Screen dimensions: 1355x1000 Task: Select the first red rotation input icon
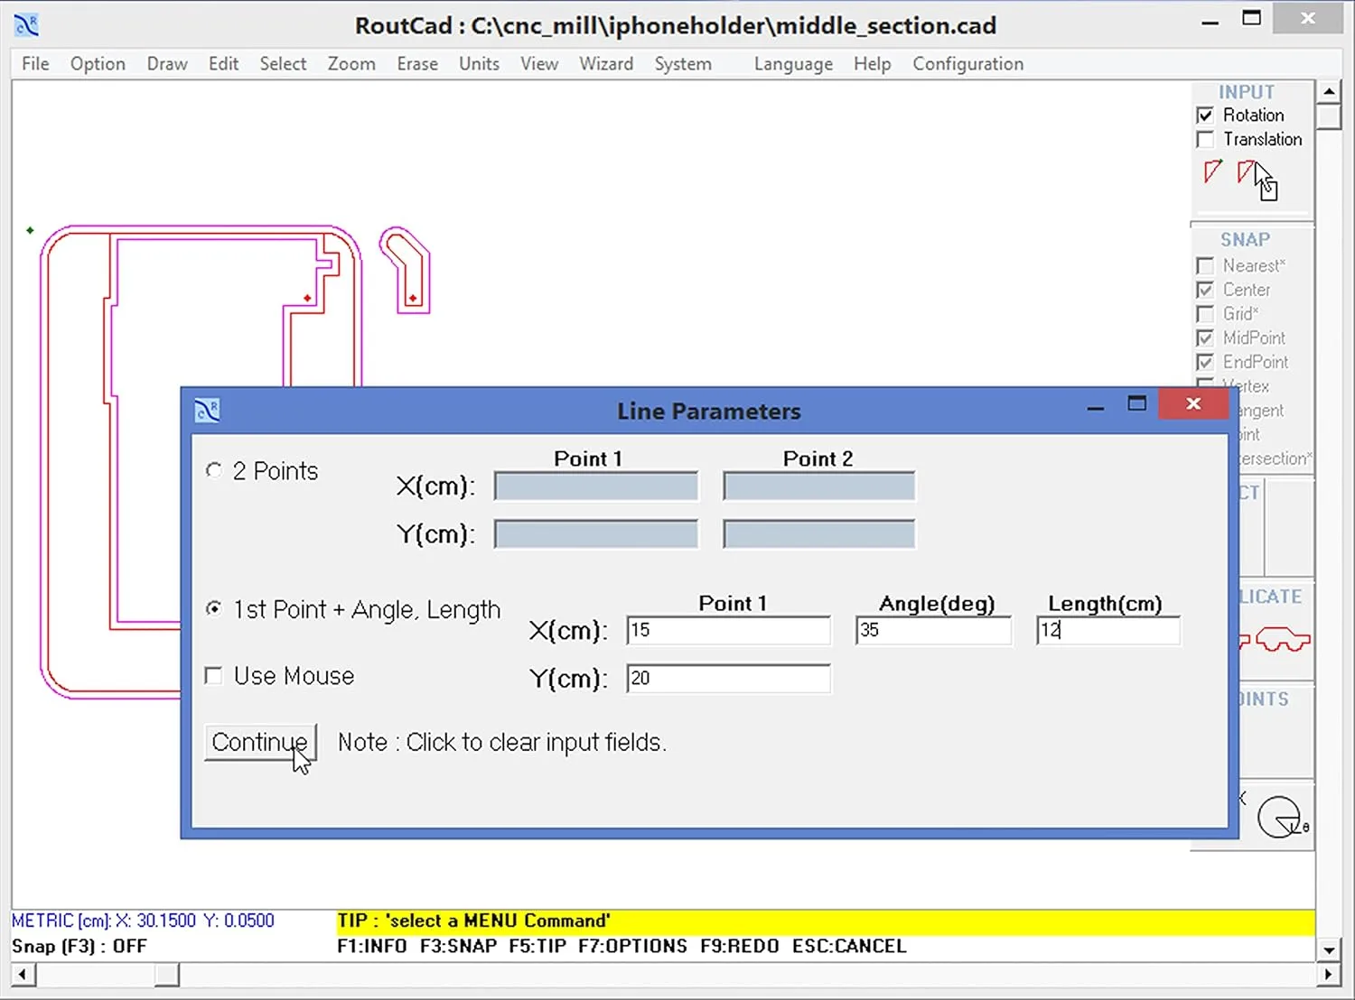click(1211, 172)
